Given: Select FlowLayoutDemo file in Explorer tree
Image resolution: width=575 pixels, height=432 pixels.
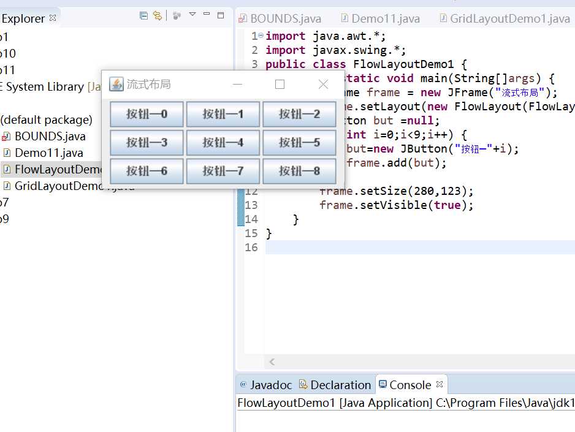Looking at the screenshot, I should coord(58,169).
